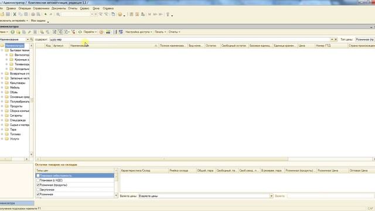Open the Calculator icon

(131, 14)
